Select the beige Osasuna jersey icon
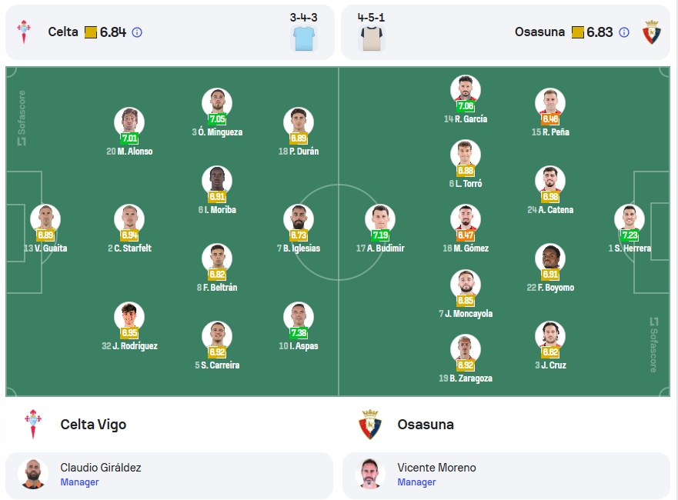 pyautogui.click(x=372, y=38)
